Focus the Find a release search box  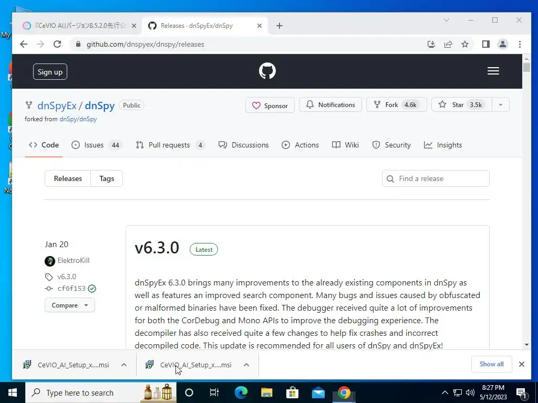coord(436,178)
